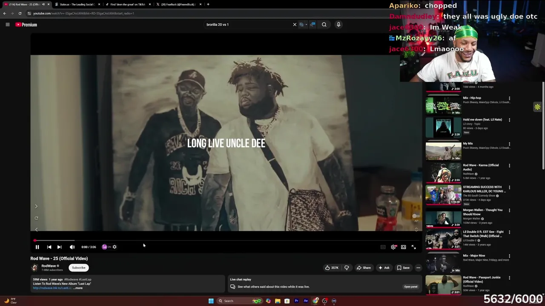Screen dimensions: 545x306
Task: Save the video to a playlist
Action: 403,268
